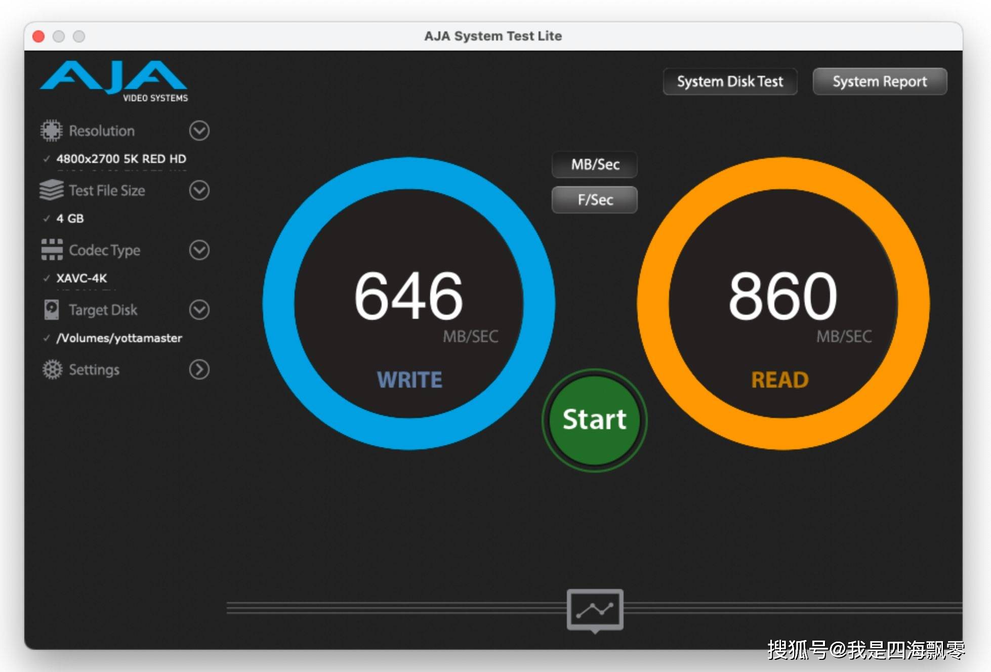
Task: Click the Settings gear icon
Action: point(52,369)
